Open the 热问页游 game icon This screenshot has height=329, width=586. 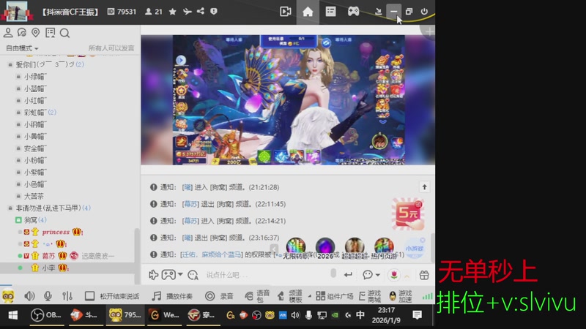pyautogui.click(x=384, y=247)
